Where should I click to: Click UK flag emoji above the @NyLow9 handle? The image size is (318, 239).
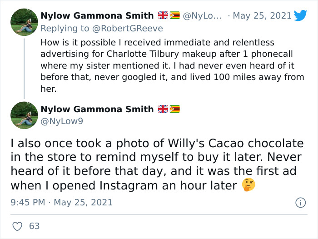pos(163,109)
